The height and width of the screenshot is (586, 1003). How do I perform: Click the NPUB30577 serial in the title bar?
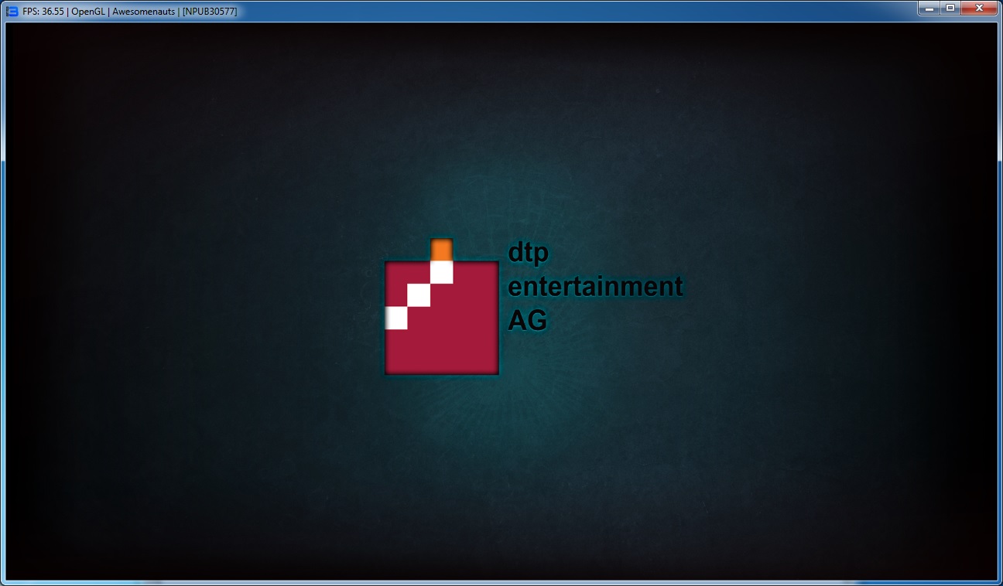point(210,12)
